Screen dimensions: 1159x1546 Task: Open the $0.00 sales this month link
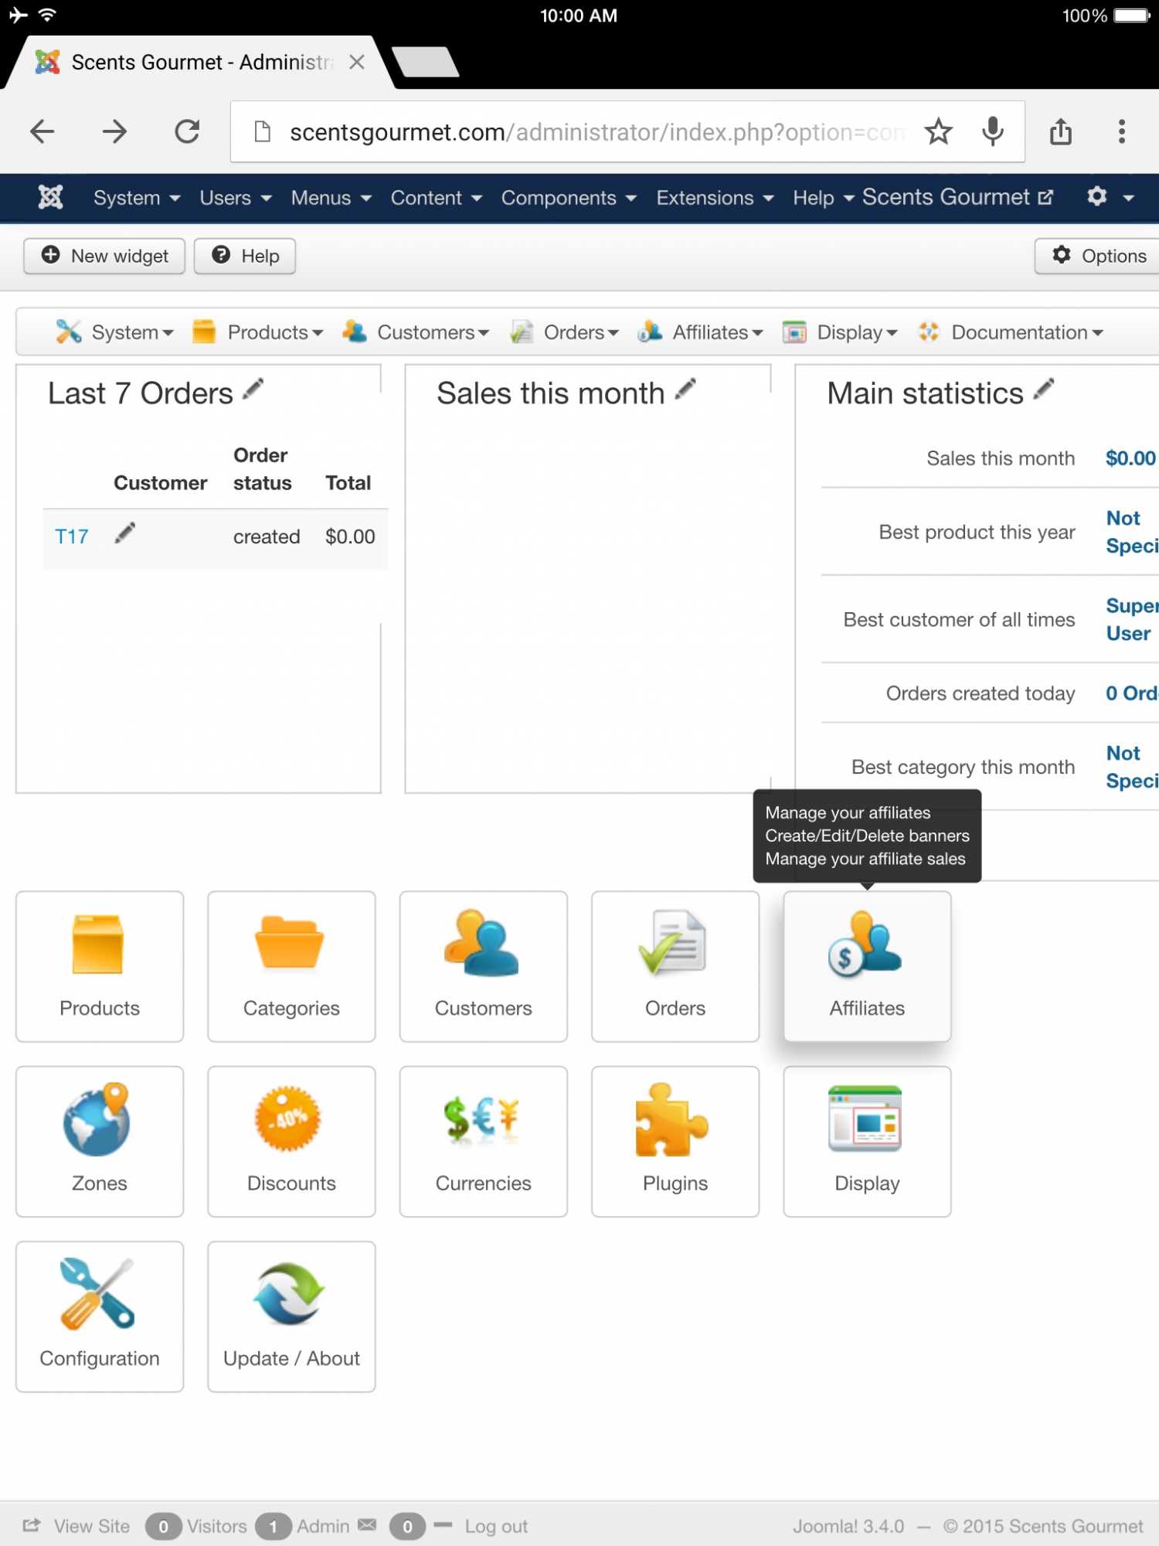[x=1130, y=458]
